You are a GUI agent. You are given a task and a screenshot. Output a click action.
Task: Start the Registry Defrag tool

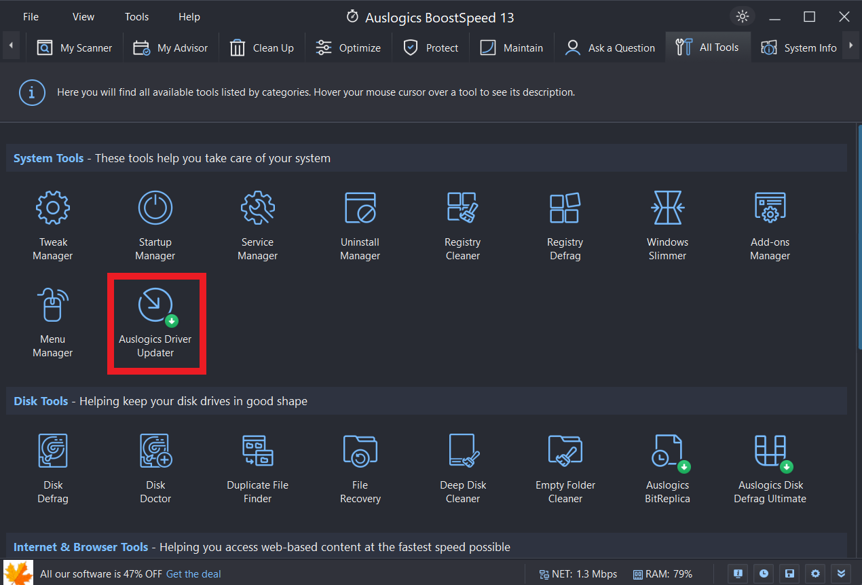click(x=565, y=226)
